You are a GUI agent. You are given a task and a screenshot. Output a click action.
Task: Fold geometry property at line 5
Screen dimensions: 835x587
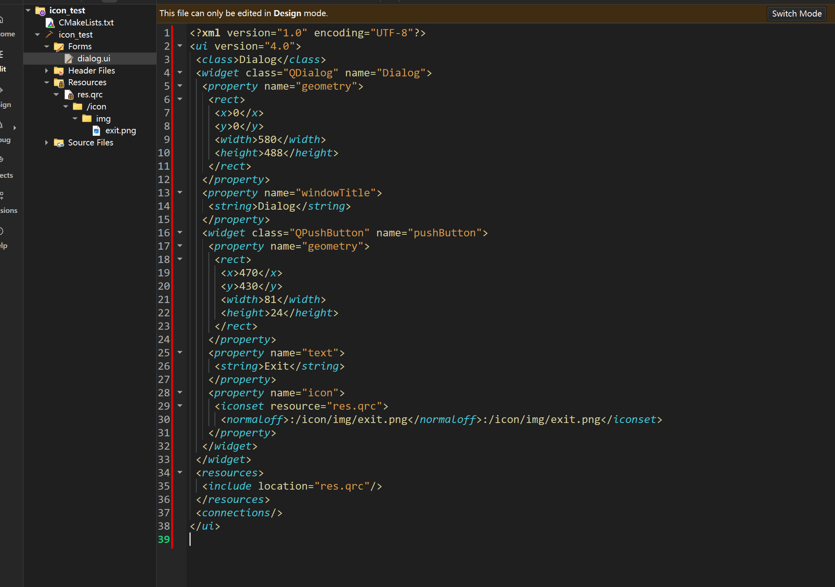(x=180, y=86)
